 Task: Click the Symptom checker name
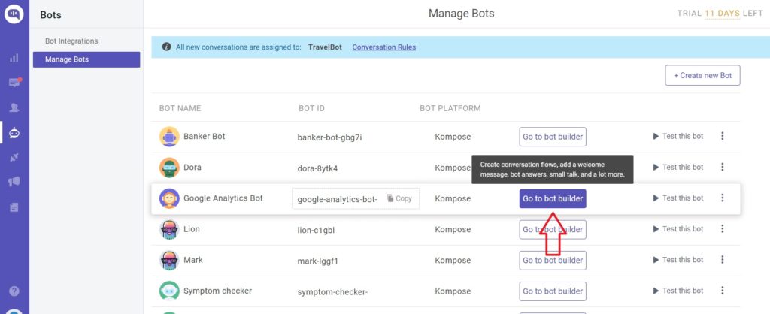click(x=217, y=291)
